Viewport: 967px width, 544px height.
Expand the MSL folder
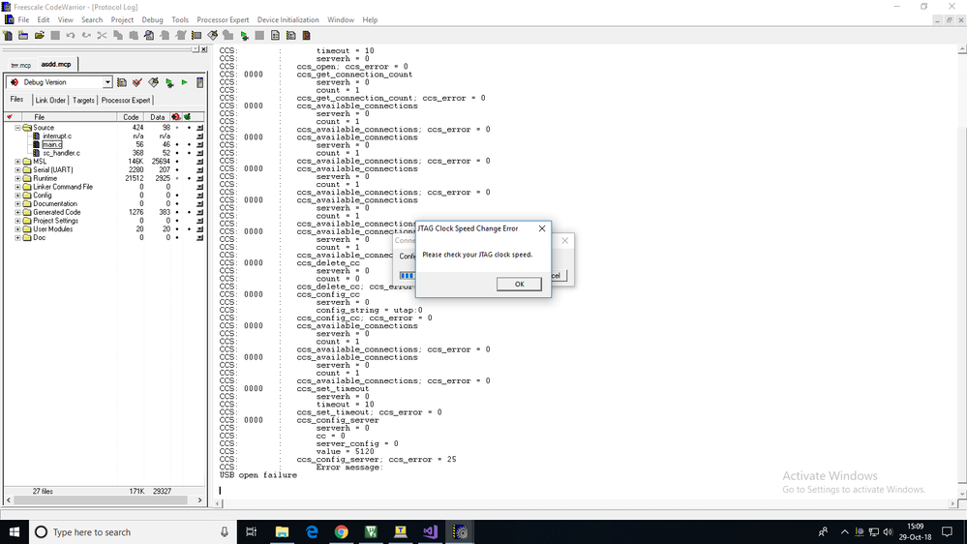pos(17,162)
